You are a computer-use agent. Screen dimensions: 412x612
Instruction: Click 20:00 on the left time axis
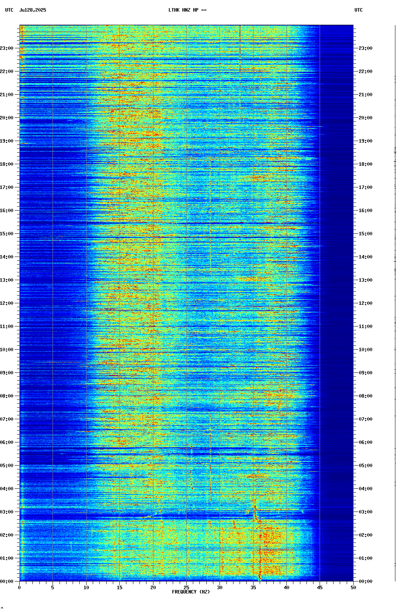click(7, 118)
